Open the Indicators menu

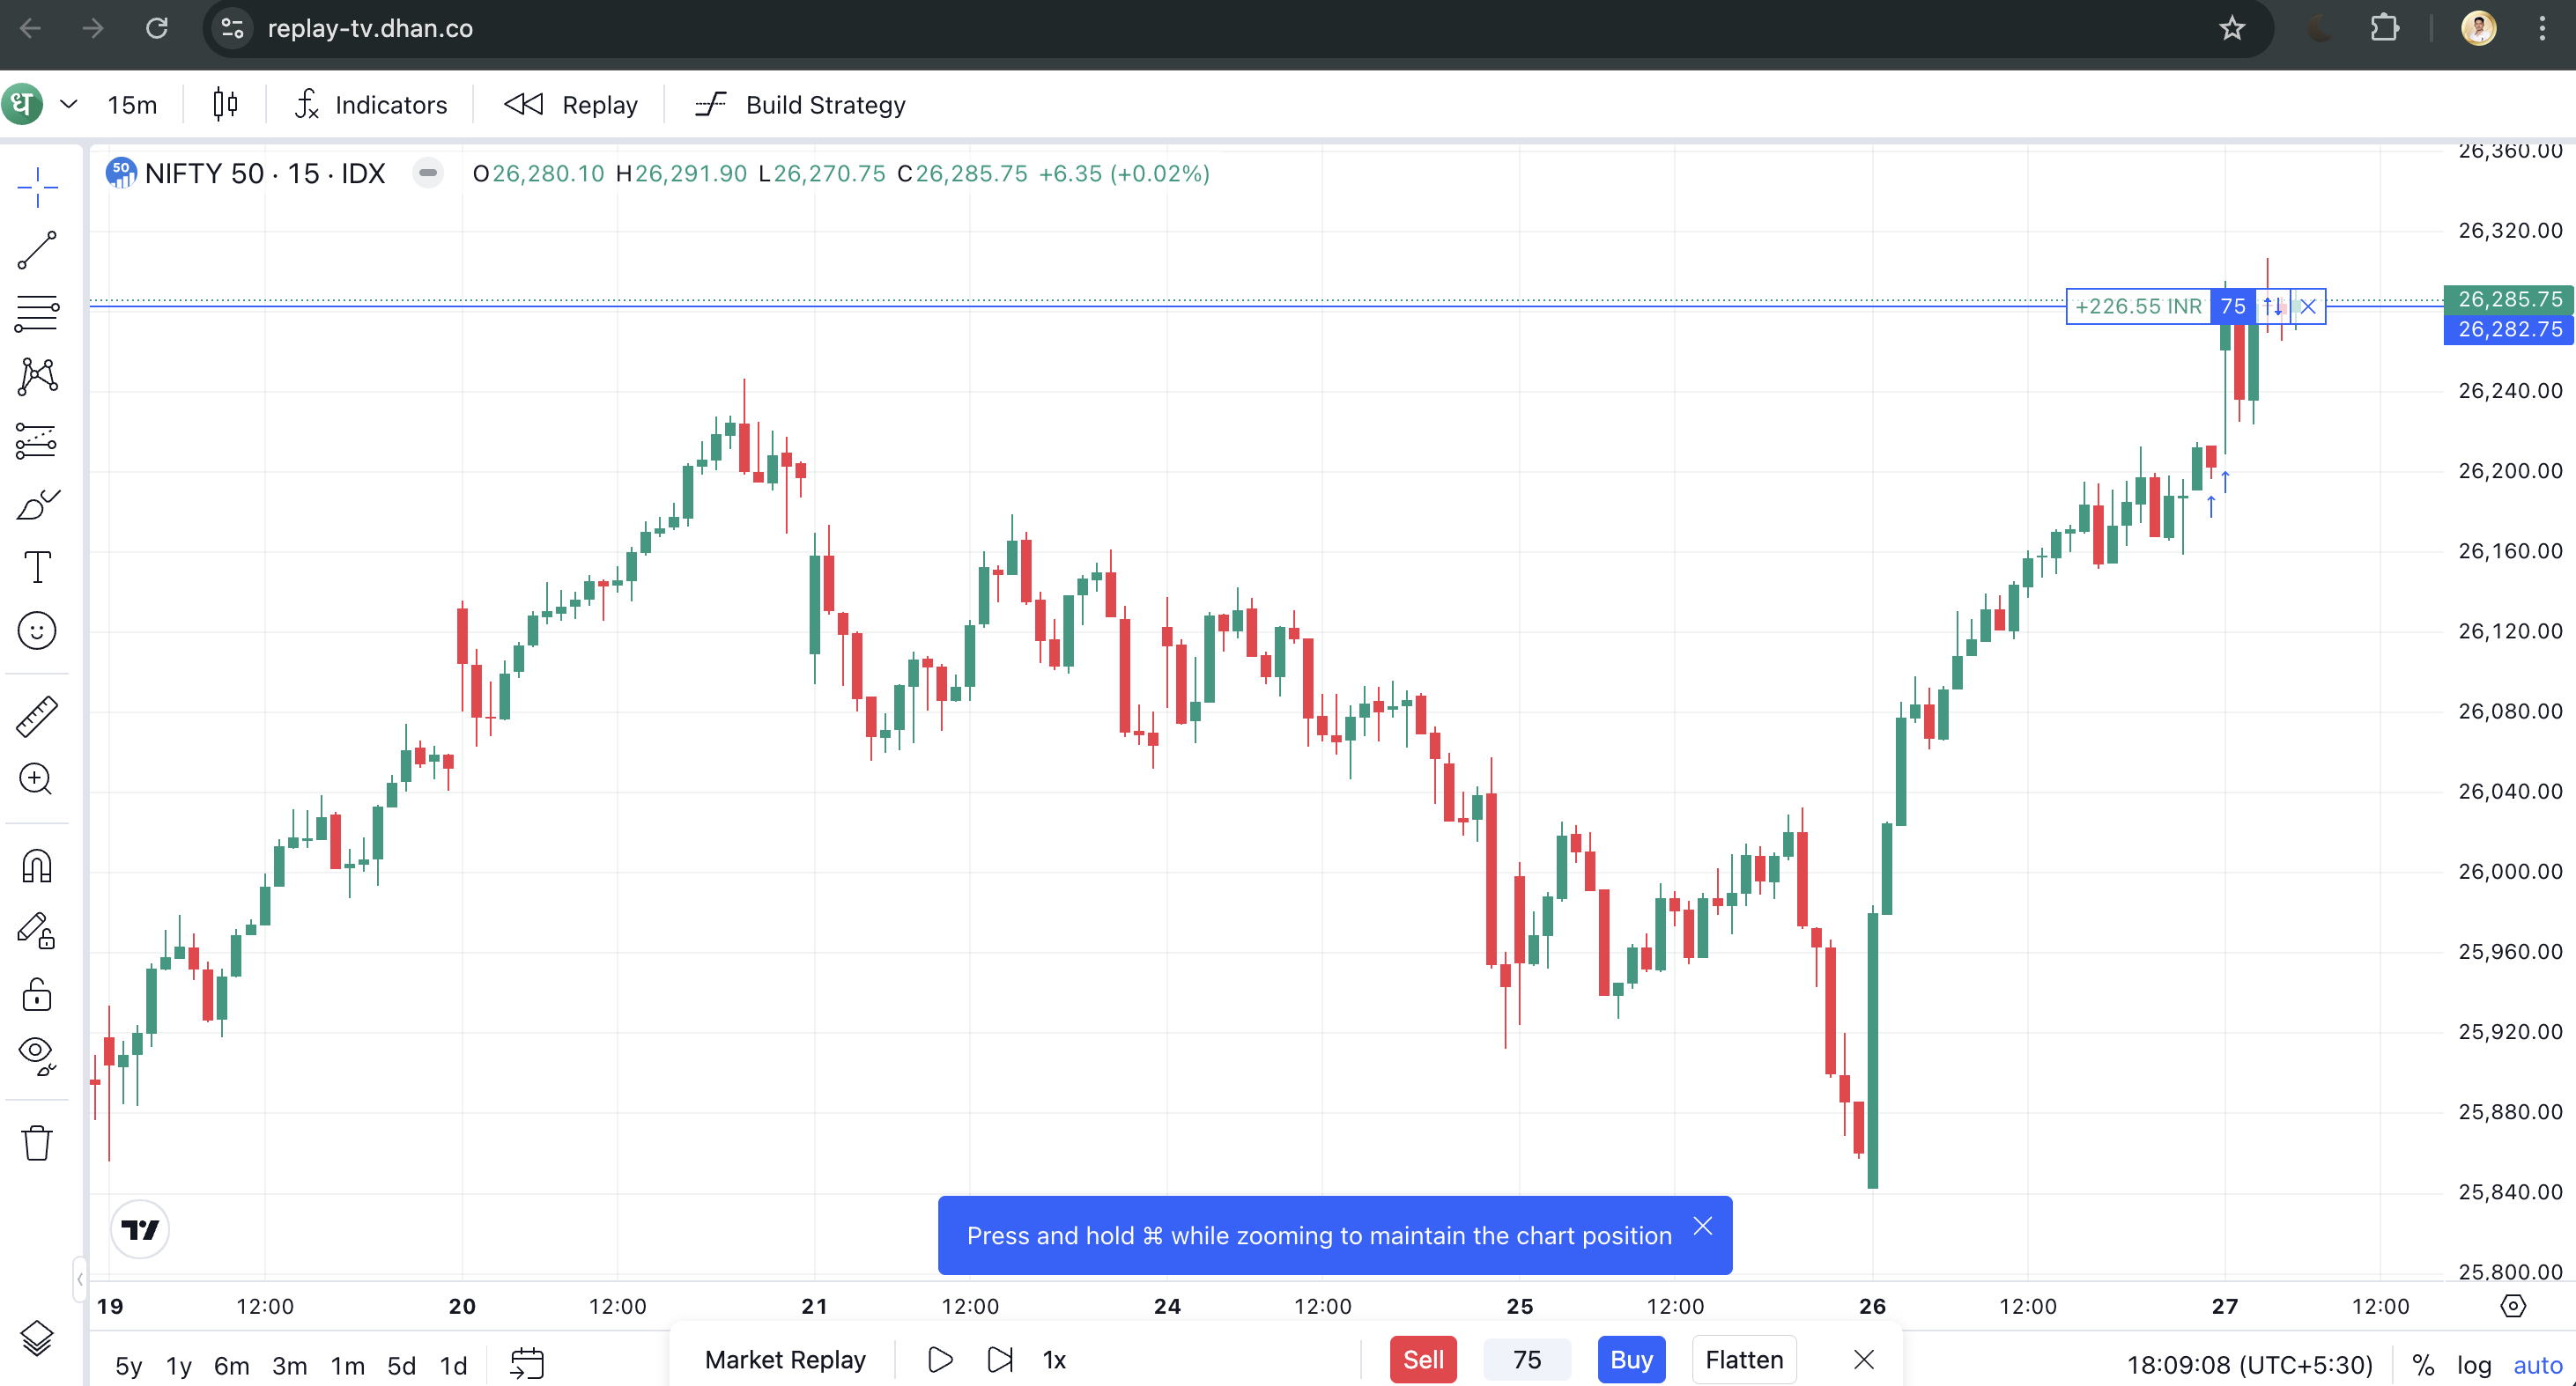pos(371,104)
